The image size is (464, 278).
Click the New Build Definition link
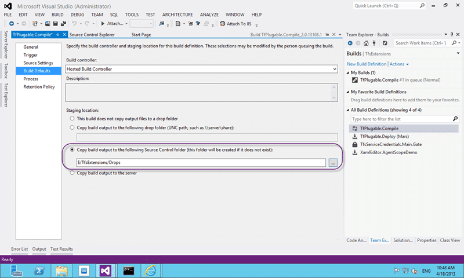[367, 64]
